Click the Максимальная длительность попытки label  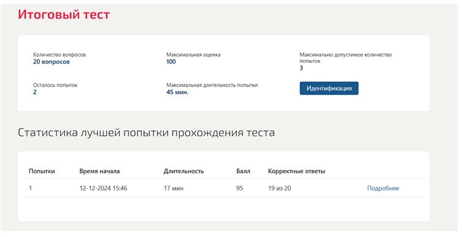click(212, 85)
